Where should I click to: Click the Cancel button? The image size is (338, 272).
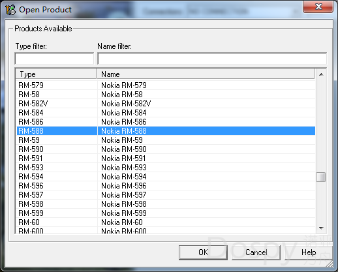pos(256,252)
